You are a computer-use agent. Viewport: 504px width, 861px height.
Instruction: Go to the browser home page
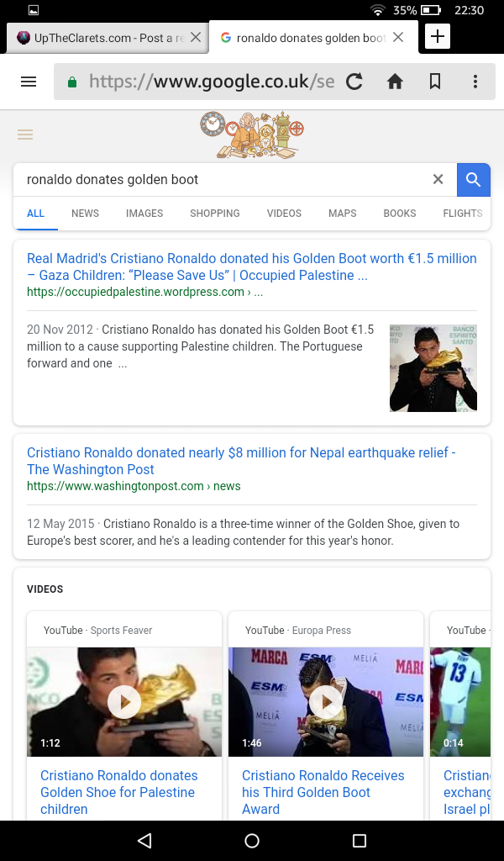pyautogui.click(x=395, y=82)
